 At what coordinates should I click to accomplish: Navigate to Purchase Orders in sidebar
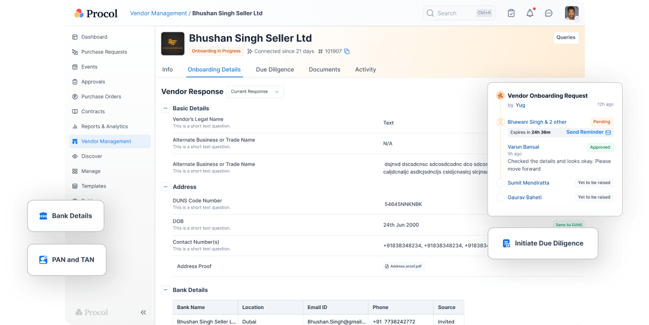pyautogui.click(x=101, y=97)
